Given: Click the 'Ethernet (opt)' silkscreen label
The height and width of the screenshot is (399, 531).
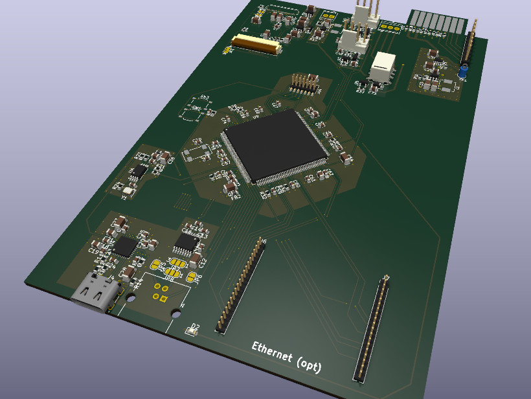Looking at the screenshot, I should [x=286, y=357].
